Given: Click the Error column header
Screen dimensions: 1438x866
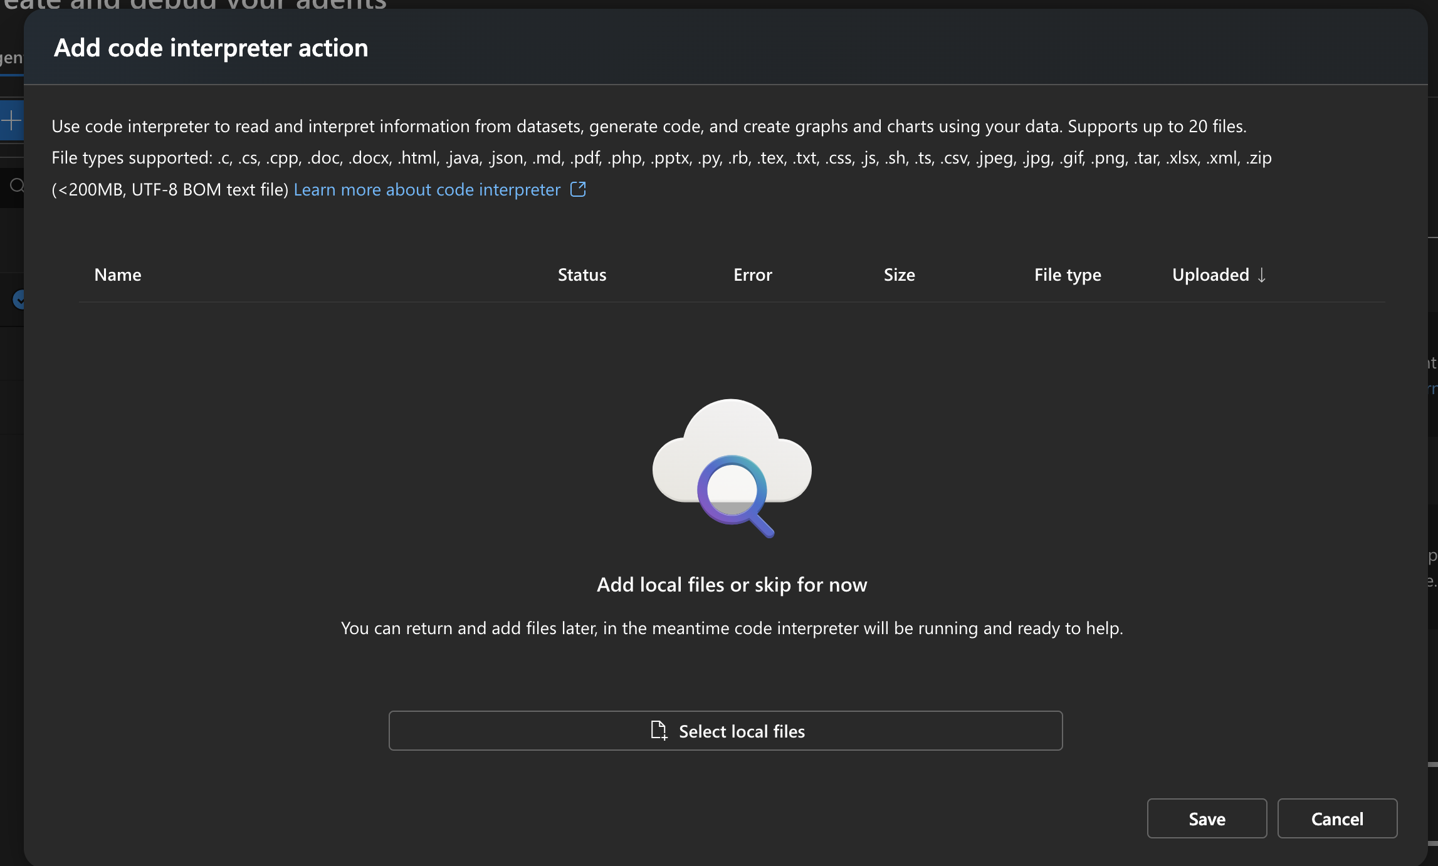Looking at the screenshot, I should [752, 274].
